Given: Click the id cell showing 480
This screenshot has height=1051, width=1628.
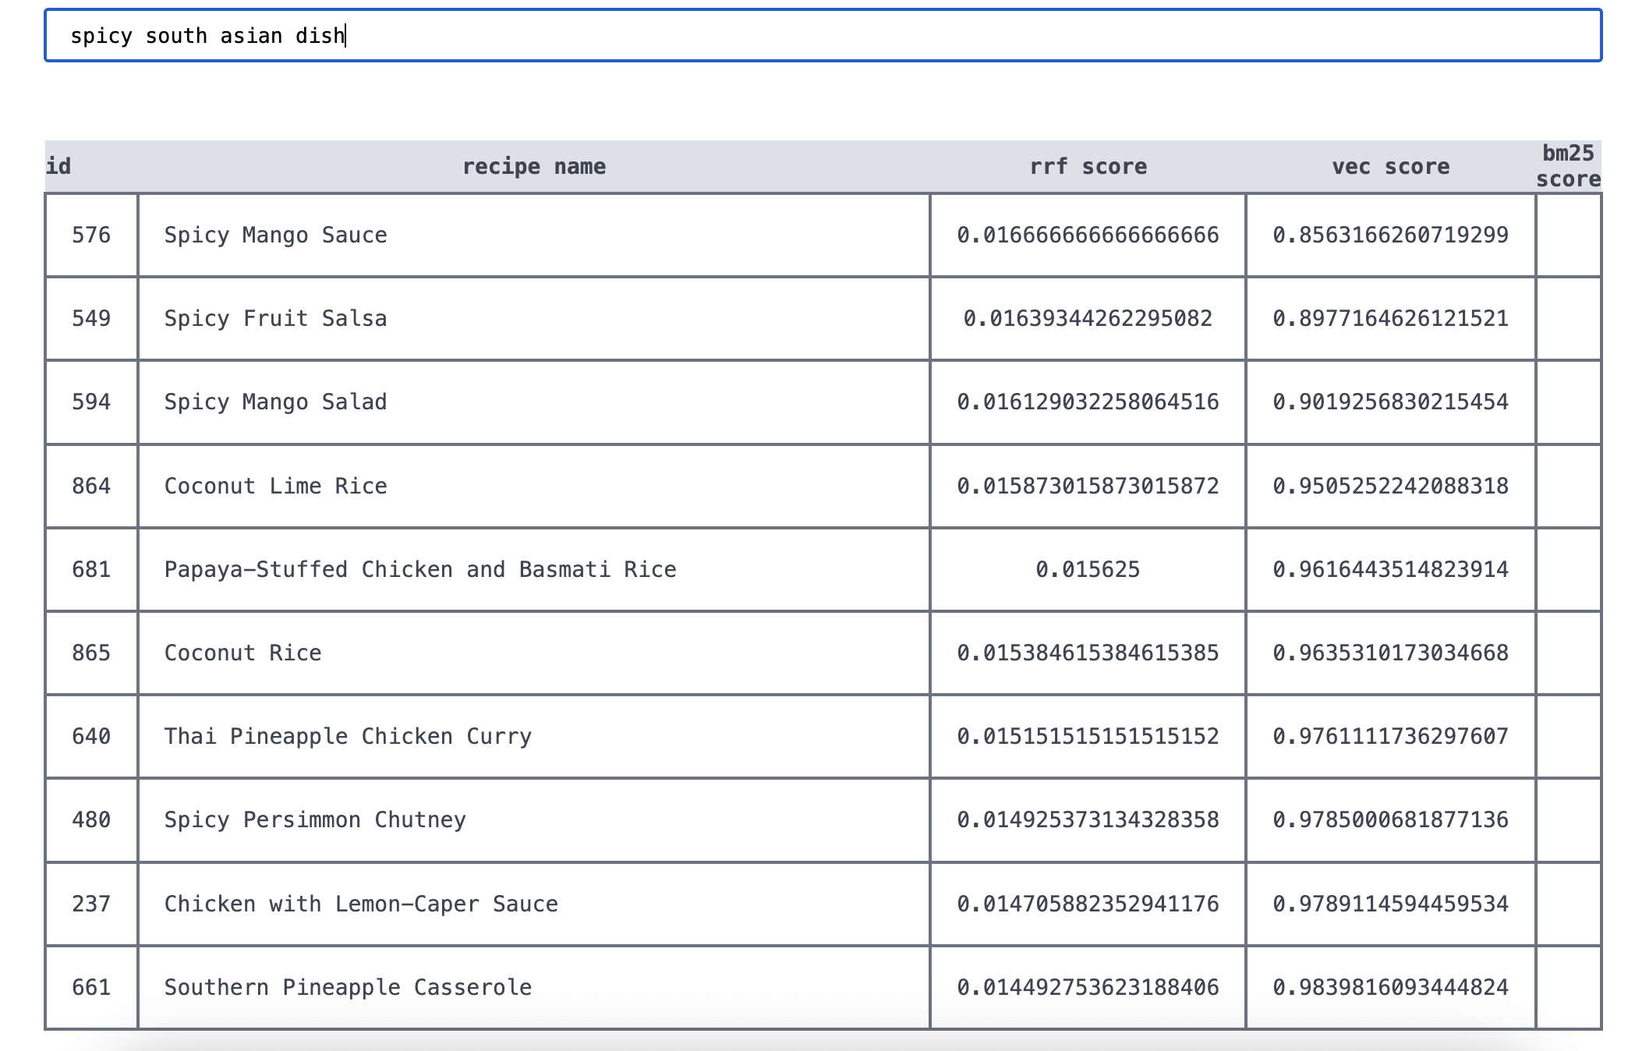Looking at the screenshot, I should 91,820.
